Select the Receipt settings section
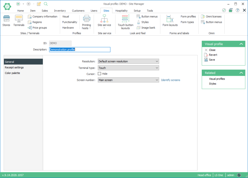Viewport: 248px width, 178px height. coord(23,67)
